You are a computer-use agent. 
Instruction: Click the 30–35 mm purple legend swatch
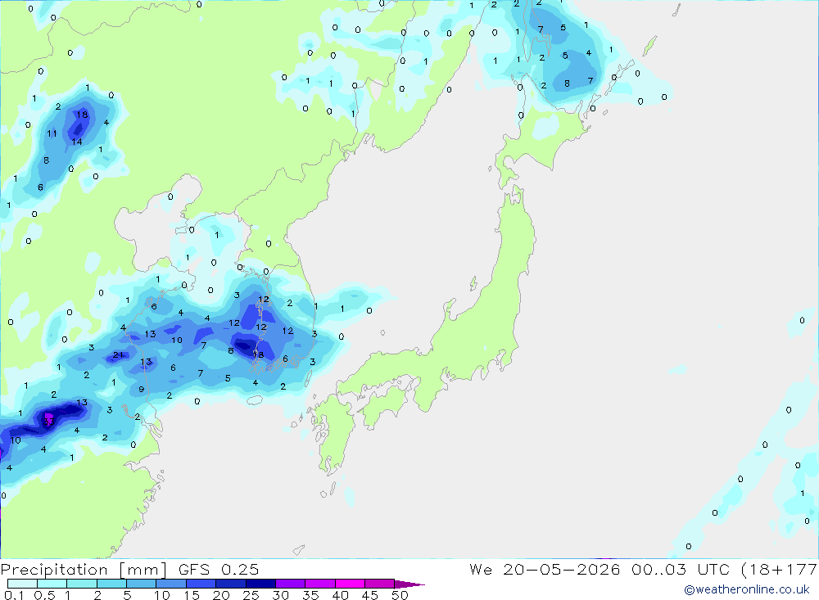pyautogui.click(x=291, y=584)
